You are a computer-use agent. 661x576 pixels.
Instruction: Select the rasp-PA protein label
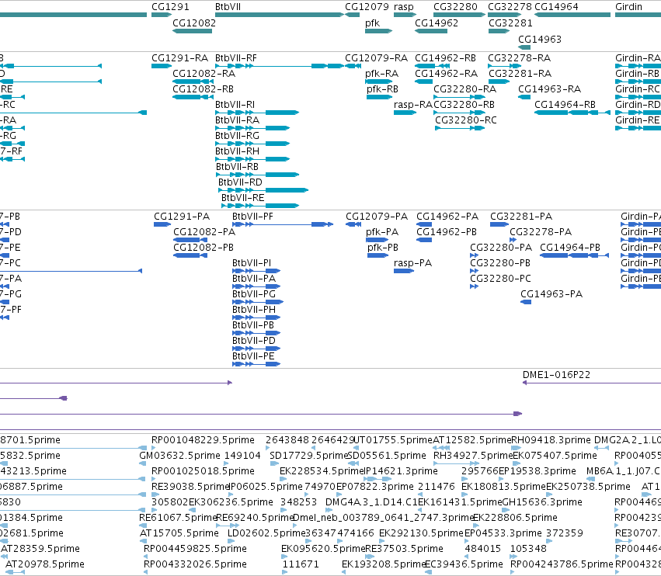[x=413, y=263]
